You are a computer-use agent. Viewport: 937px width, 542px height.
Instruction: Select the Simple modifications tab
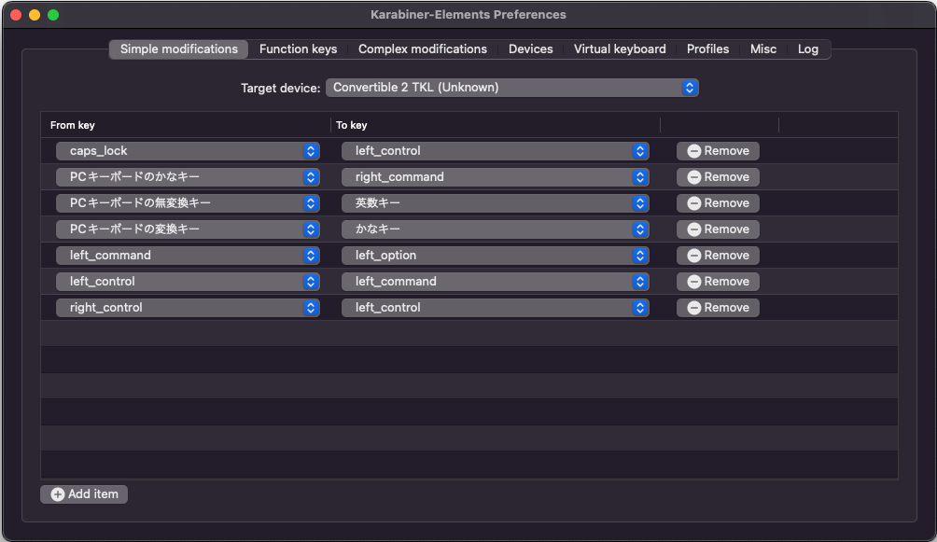tap(178, 49)
